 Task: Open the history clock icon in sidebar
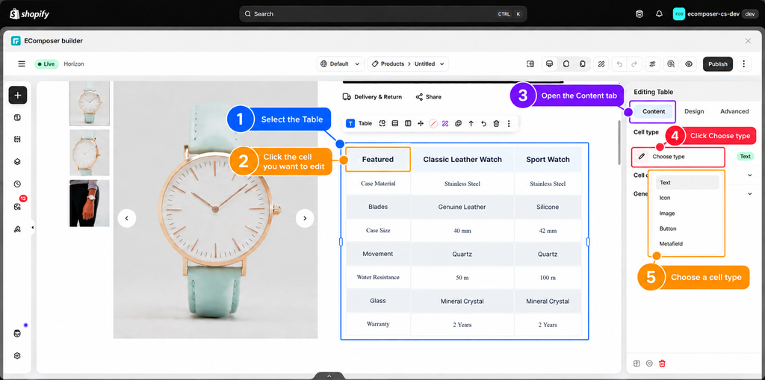click(18, 184)
